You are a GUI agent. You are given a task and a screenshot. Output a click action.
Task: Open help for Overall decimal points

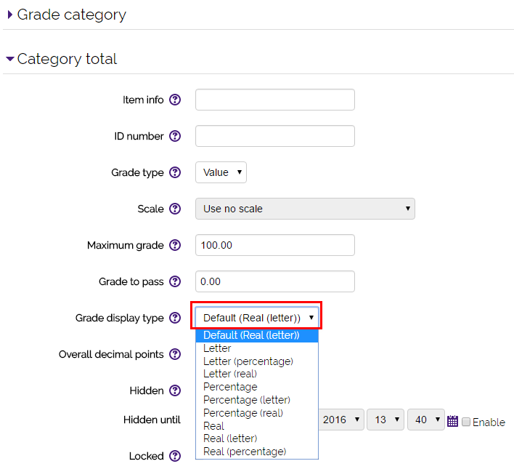[175, 354]
